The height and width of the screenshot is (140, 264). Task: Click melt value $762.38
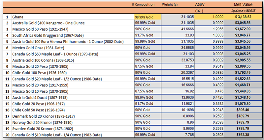pos(243,135)
